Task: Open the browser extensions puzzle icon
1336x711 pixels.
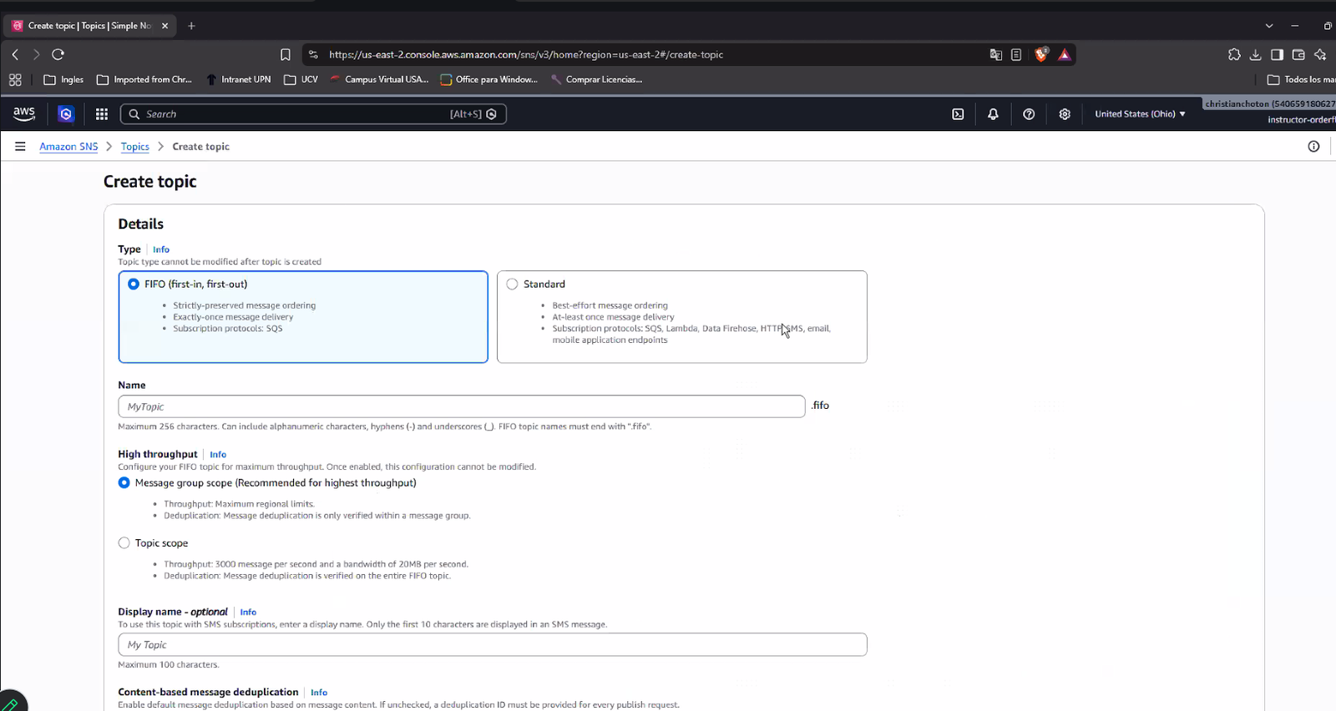Action: [1234, 54]
